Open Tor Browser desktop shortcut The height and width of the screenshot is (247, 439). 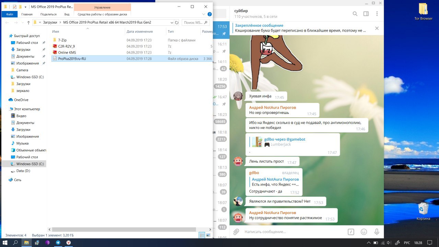(423, 11)
